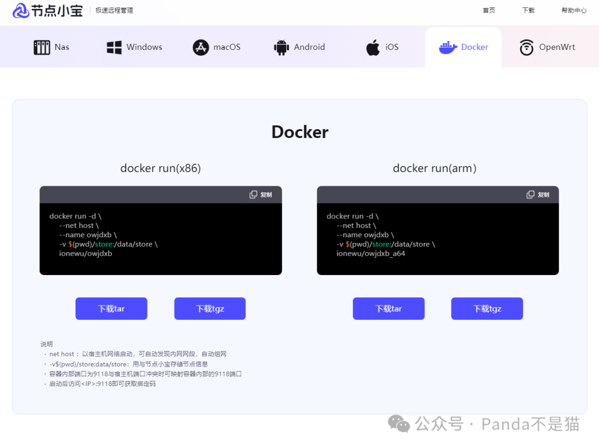Viewport: 599px width, 448px height.
Task: Select the macOS tab
Action: click(217, 47)
